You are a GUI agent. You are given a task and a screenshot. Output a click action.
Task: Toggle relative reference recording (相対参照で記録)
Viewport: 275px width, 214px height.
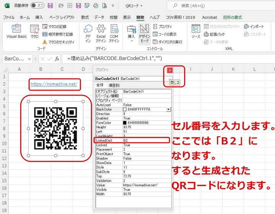(x=58, y=34)
